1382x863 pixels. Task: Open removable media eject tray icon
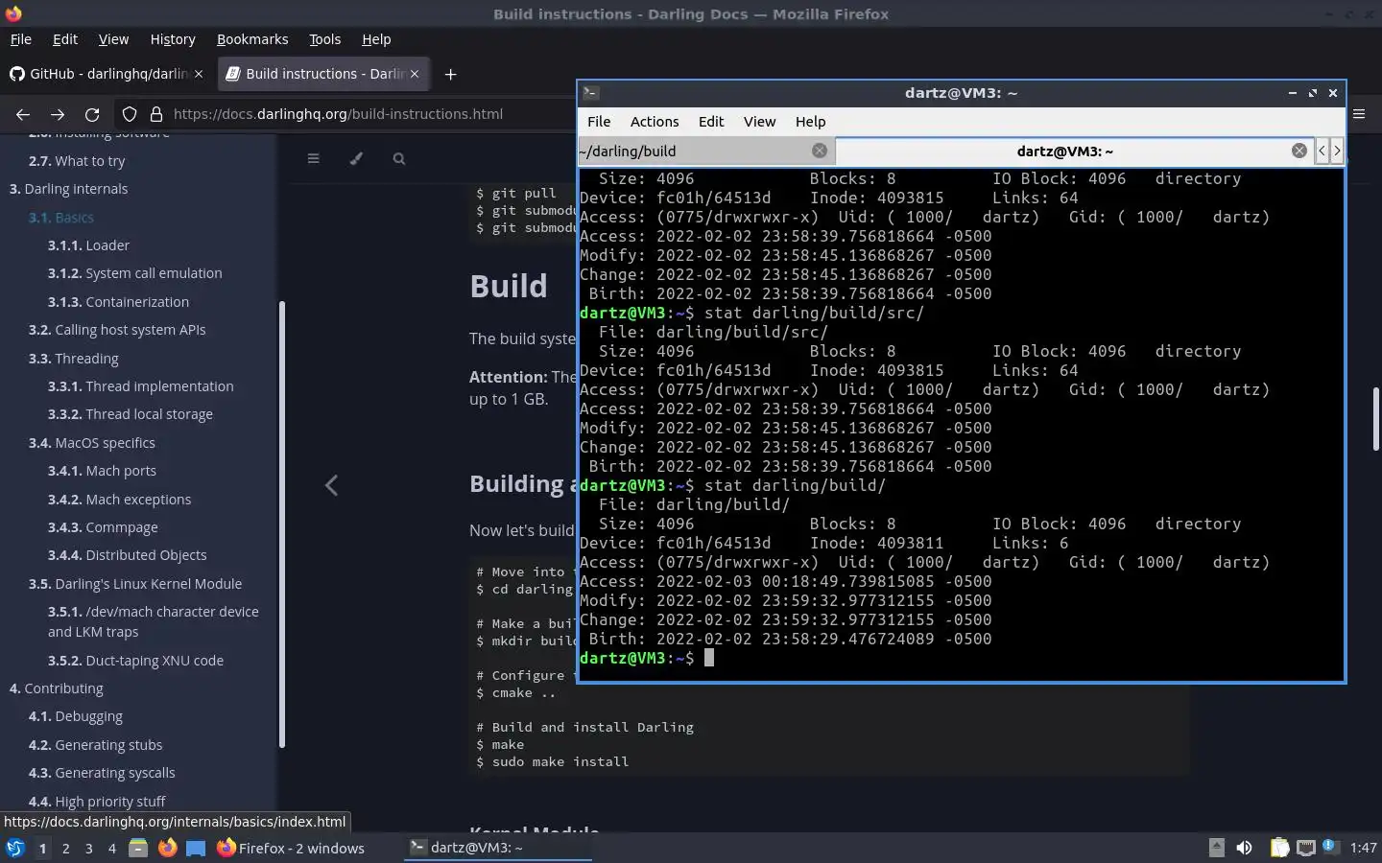(1216, 848)
